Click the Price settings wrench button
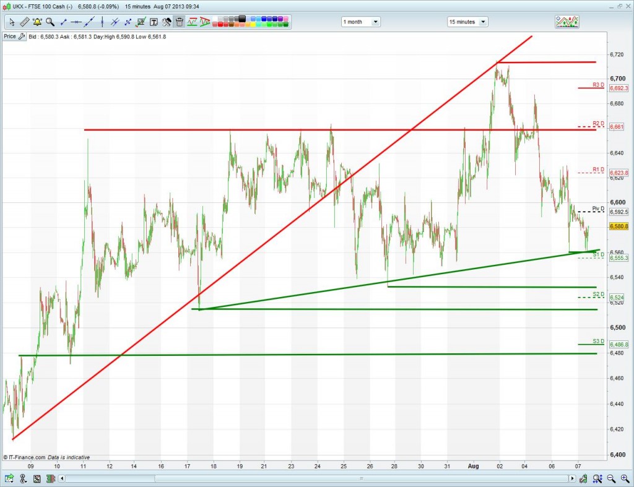Viewport: 634px width, 487px height. [x=22, y=37]
